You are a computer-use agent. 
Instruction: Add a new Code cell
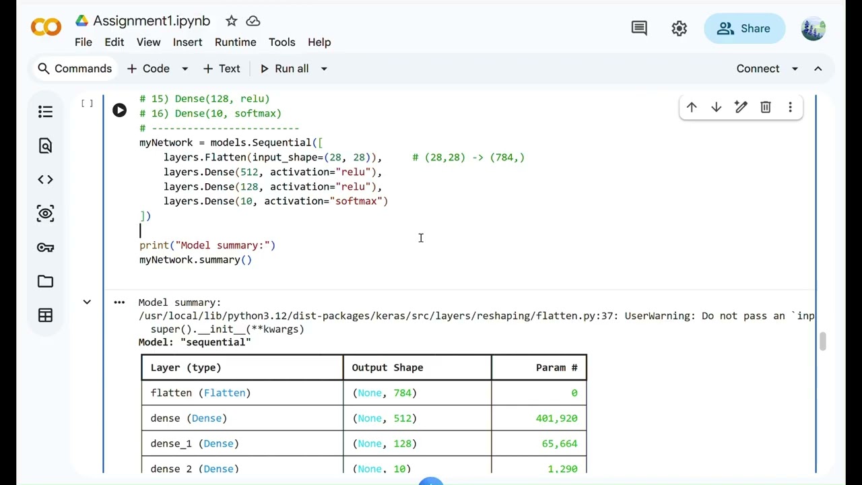(148, 69)
